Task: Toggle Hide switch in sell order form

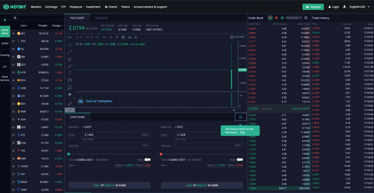Action: pos(239,160)
